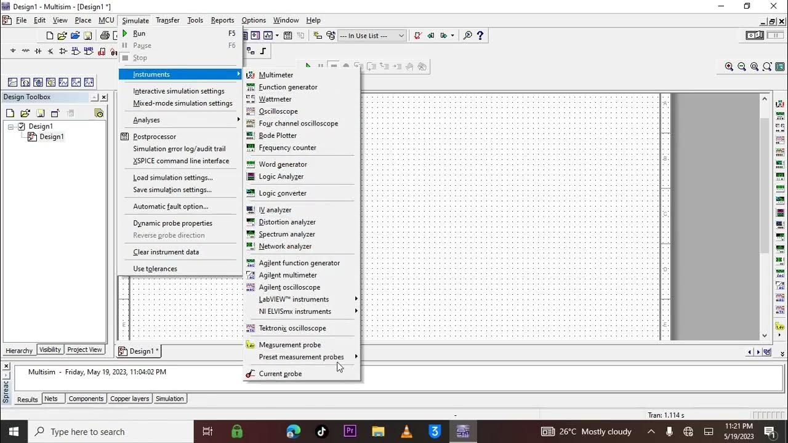Open the Transfer menu
The width and height of the screenshot is (788, 443).
pos(167,20)
